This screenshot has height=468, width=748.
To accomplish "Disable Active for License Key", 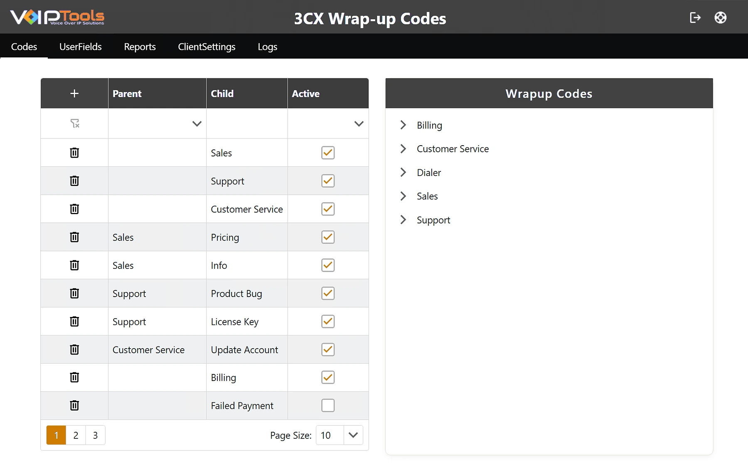I will (x=328, y=322).
